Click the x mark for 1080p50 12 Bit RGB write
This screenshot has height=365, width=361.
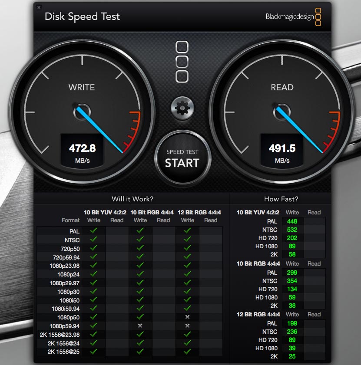click(188, 318)
